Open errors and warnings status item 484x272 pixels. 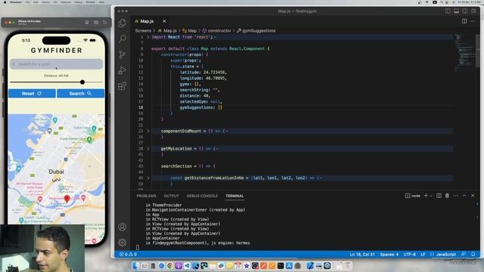tap(128, 255)
